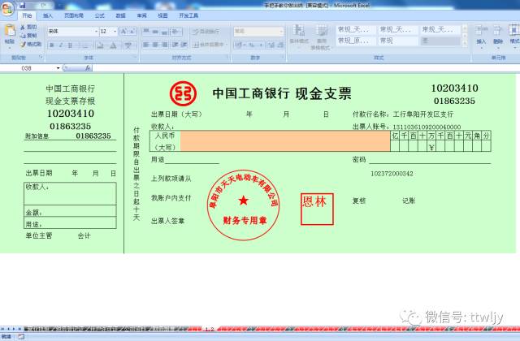Go to first sheet via navigation arrow
This screenshot has height=341, width=520.
tap(2, 329)
